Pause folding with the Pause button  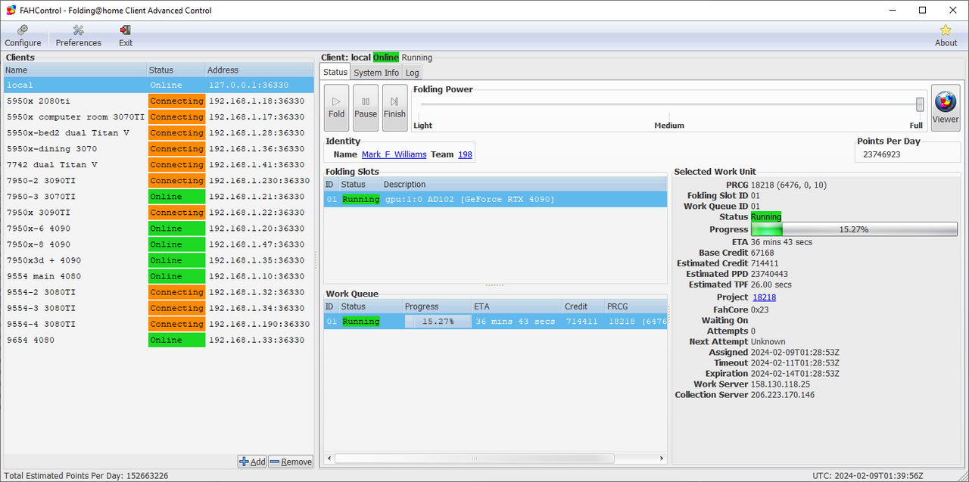(366, 107)
